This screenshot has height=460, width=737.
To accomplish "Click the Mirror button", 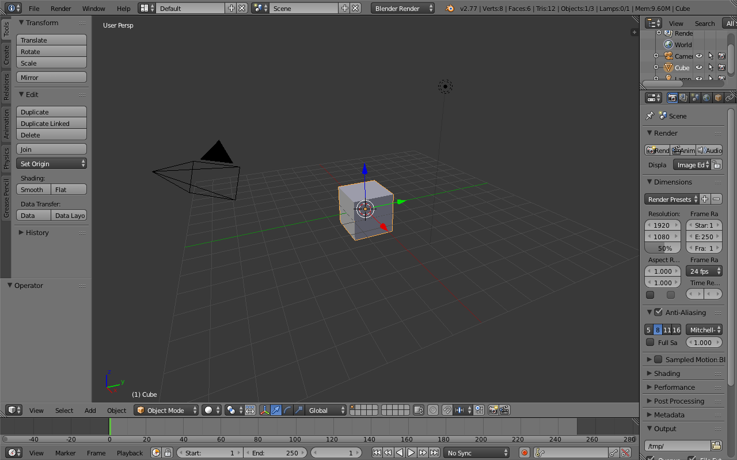I will pos(51,77).
